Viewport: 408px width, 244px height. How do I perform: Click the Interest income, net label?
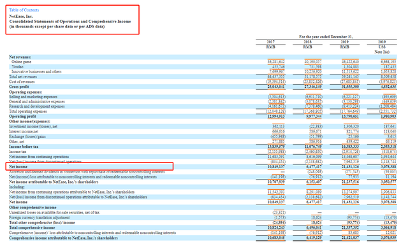tap(24, 131)
